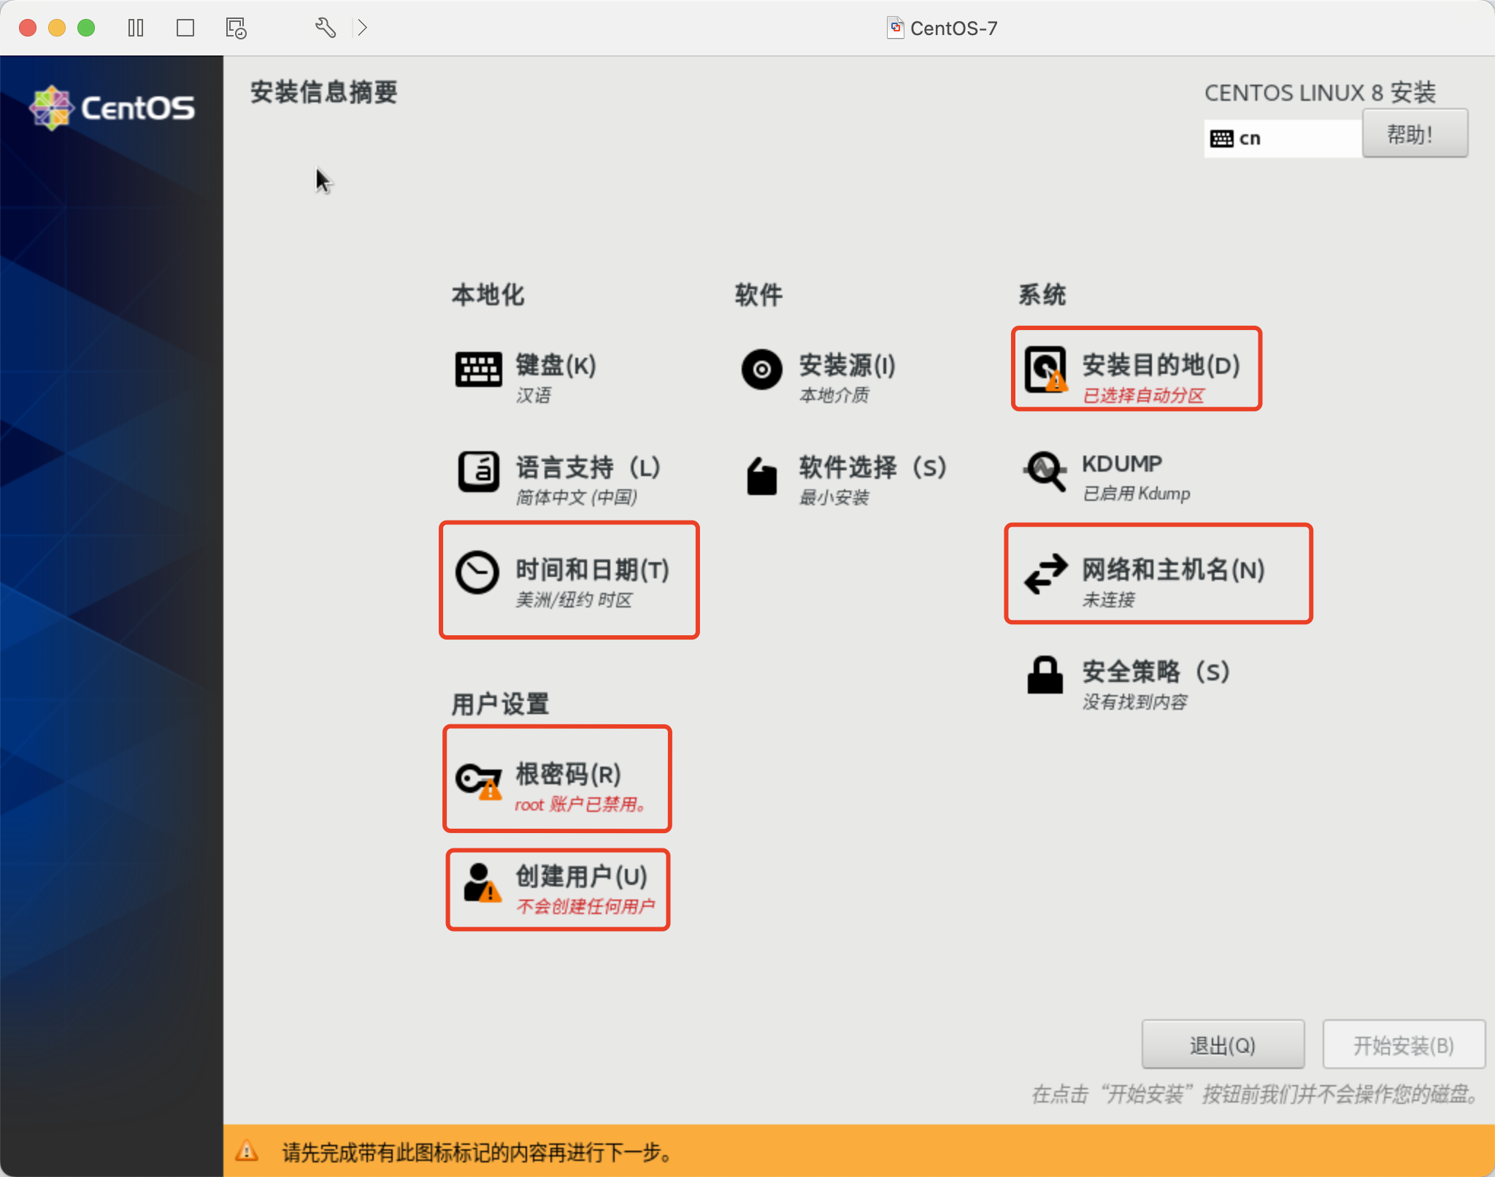Click the orange warning message text
This screenshot has height=1177, width=1495.
(x=477, y=1152)
